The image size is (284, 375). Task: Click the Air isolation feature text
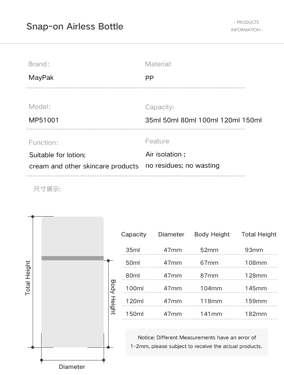(x=165, y=154)
